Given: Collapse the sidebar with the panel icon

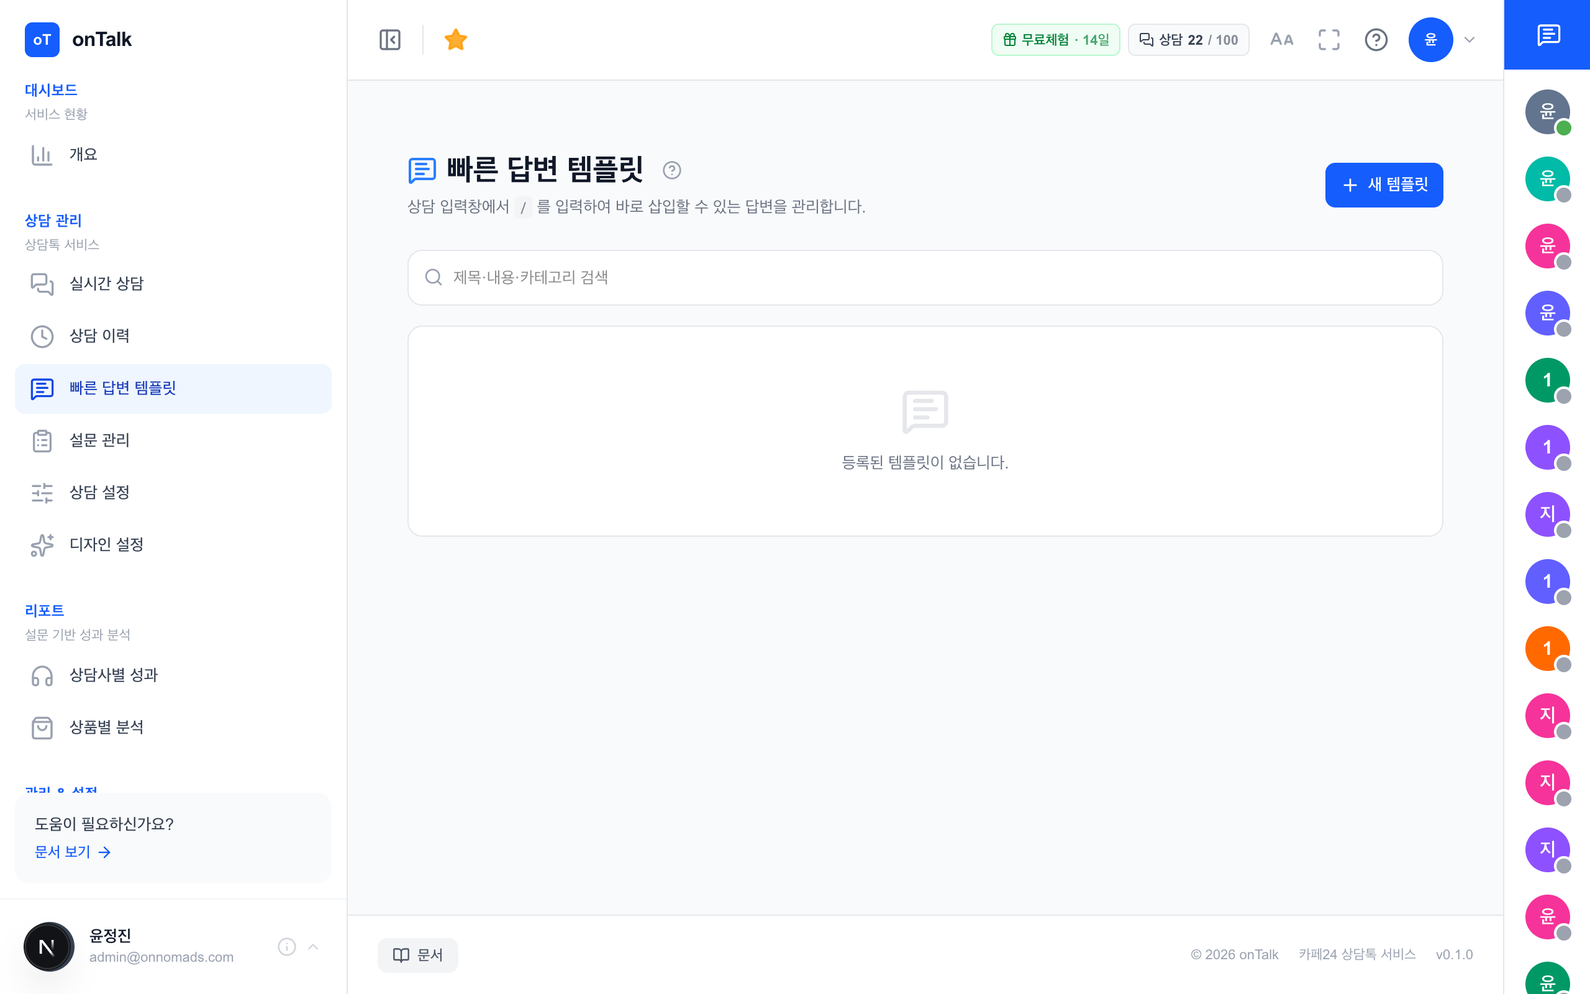Looking at the screenshot, I should (389, 39).
